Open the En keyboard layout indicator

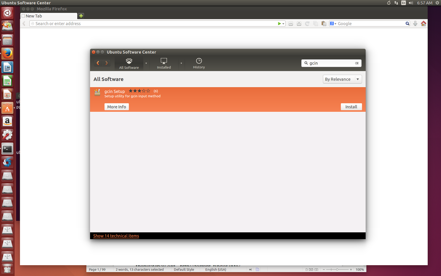404,3
